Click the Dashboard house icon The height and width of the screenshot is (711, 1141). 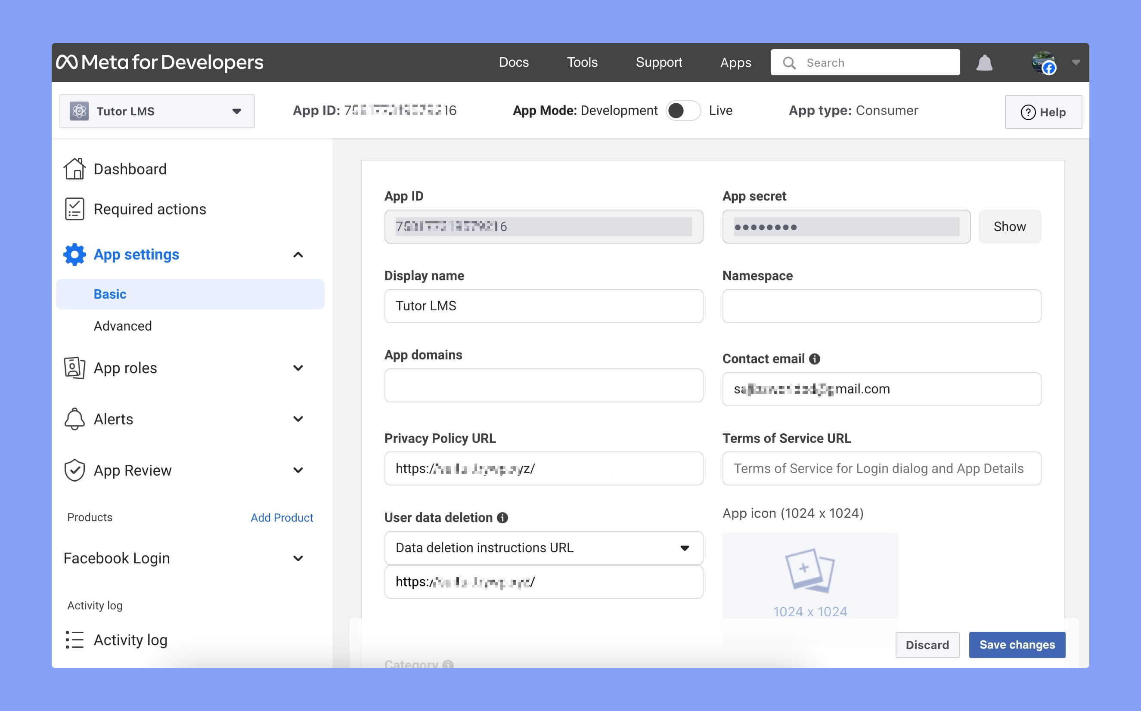coord(74,169)
